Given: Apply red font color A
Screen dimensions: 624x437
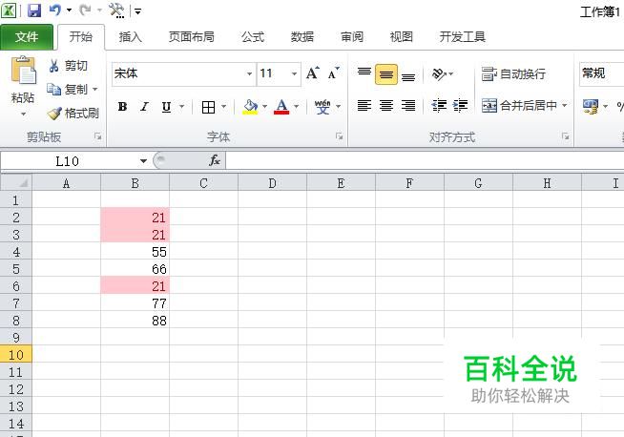Looking at the screenshot, I should tap(281, 107).
